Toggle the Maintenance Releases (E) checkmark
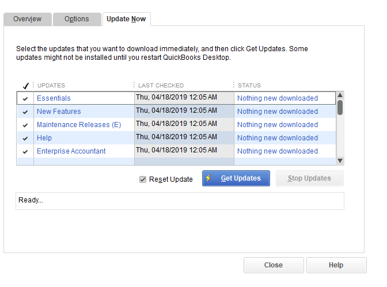Image resolution: width=387 pixels, height=287 pixels. tap(25, 125)
